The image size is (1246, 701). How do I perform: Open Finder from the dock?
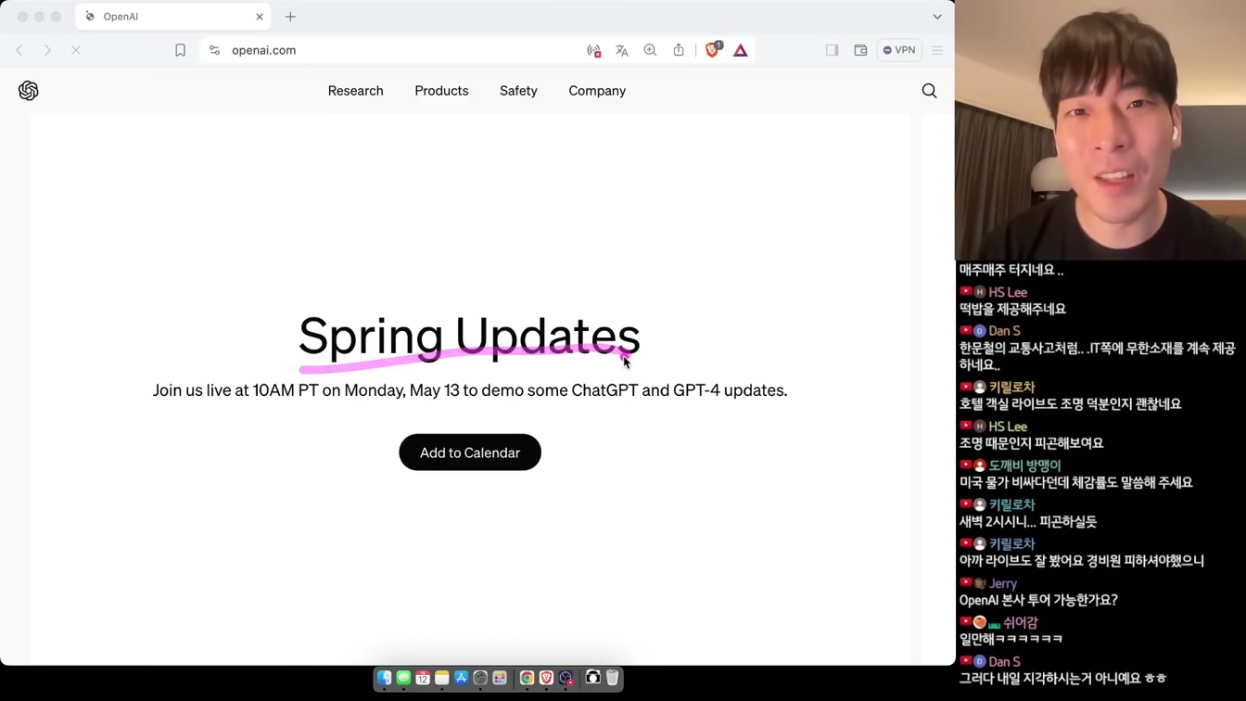[x=384, y=679]
